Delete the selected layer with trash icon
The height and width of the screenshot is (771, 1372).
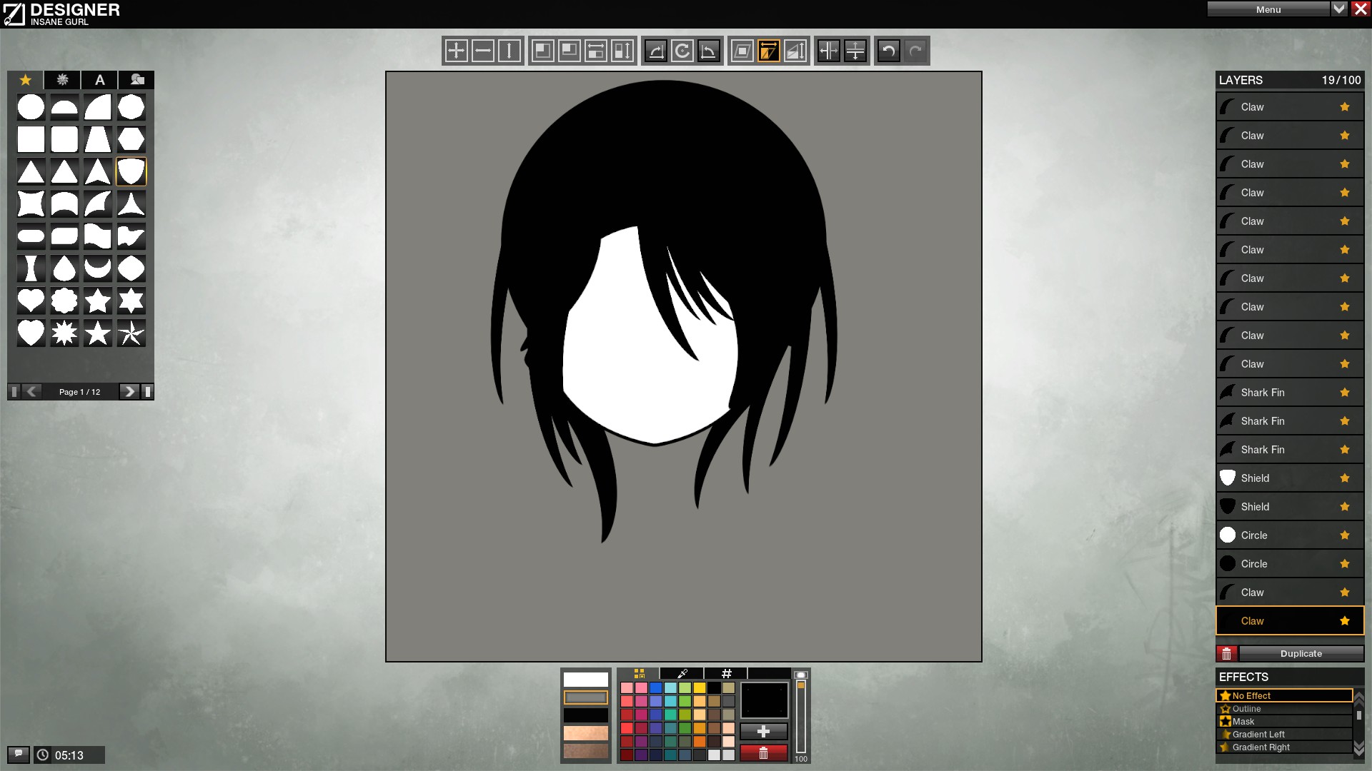pyautogui.click(x=1227, y=653)
